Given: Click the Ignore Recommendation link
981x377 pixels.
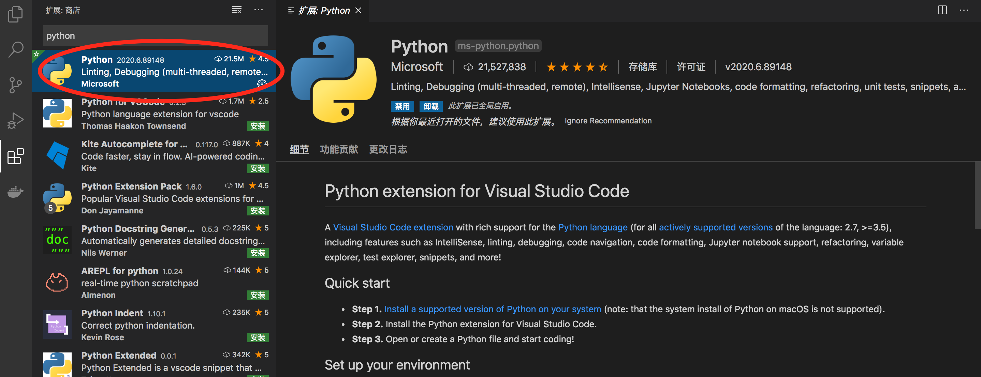Looking at the screenshot, I should (608, 121).
